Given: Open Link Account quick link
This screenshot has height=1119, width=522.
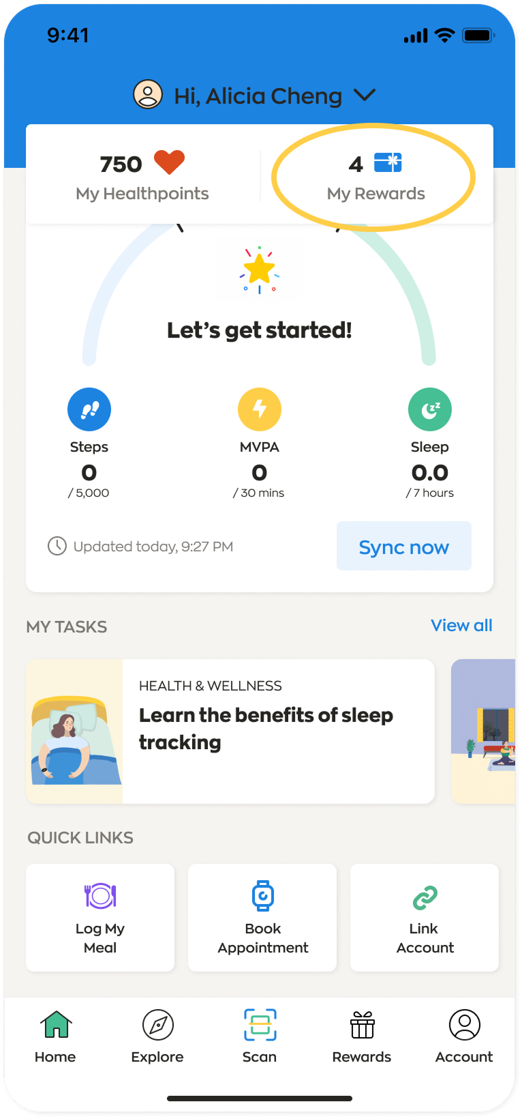Looking at the screenshot, I should [x=424, y=917].
